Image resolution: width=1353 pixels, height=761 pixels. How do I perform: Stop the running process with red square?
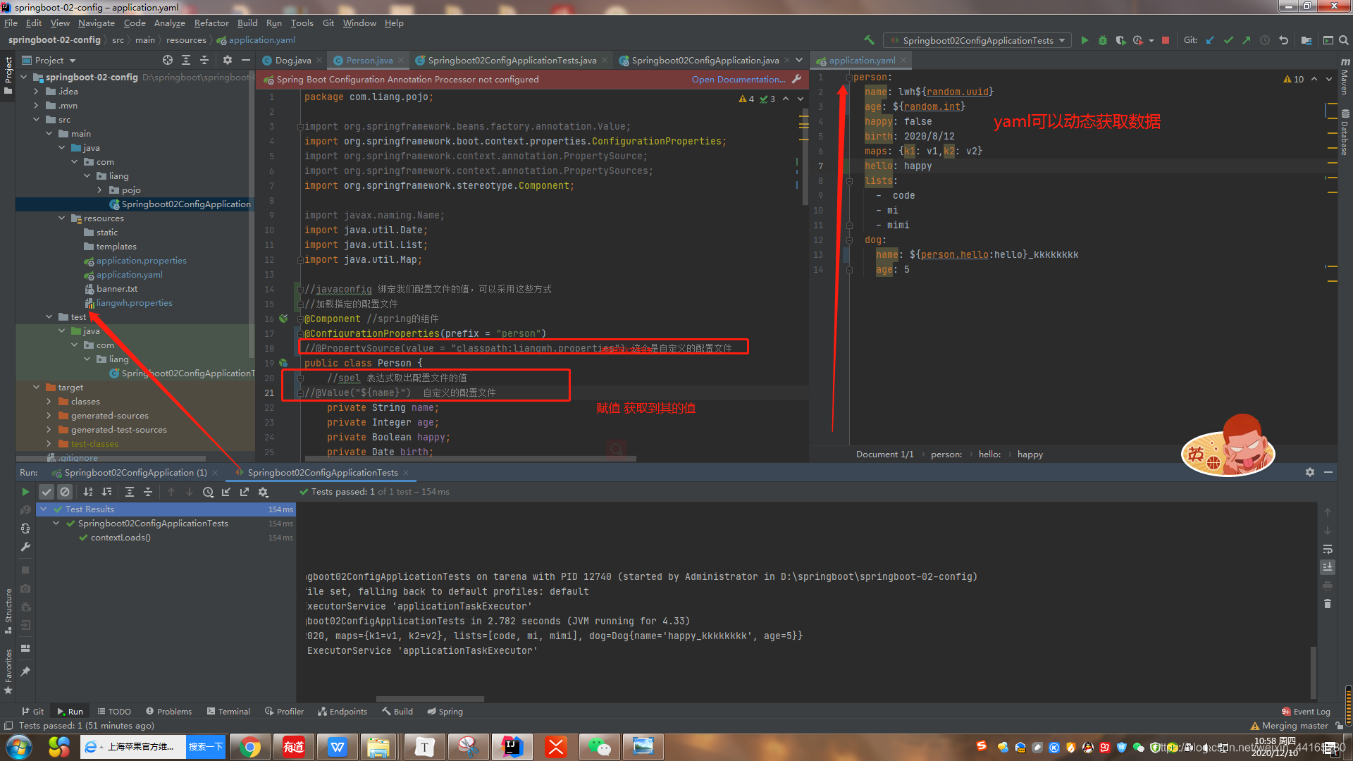pyautogui.click(x=1166, y=40)
